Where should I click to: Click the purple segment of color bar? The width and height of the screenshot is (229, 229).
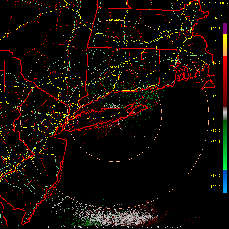click(225, 28)
